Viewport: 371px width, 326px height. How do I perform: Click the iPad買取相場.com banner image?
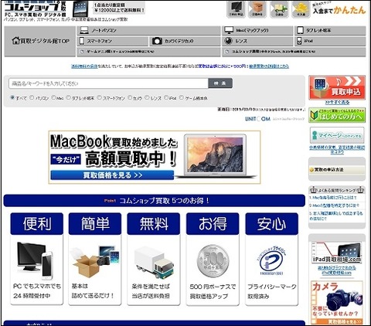337,253
